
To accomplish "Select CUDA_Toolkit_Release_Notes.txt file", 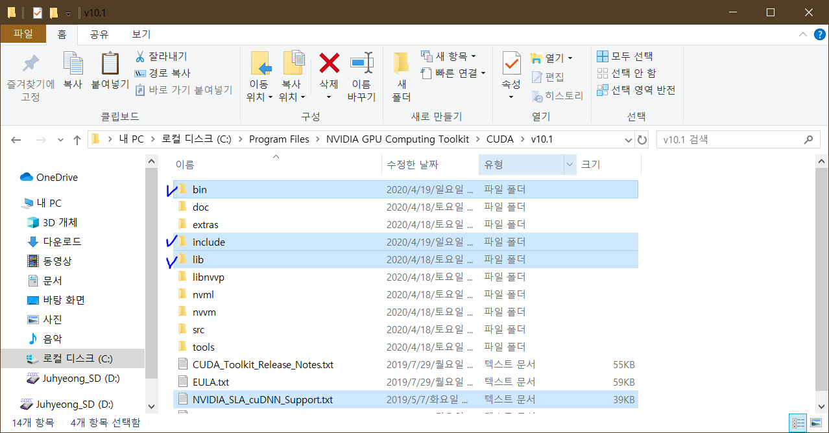I will pyautogui.click(x=405, y=364).
